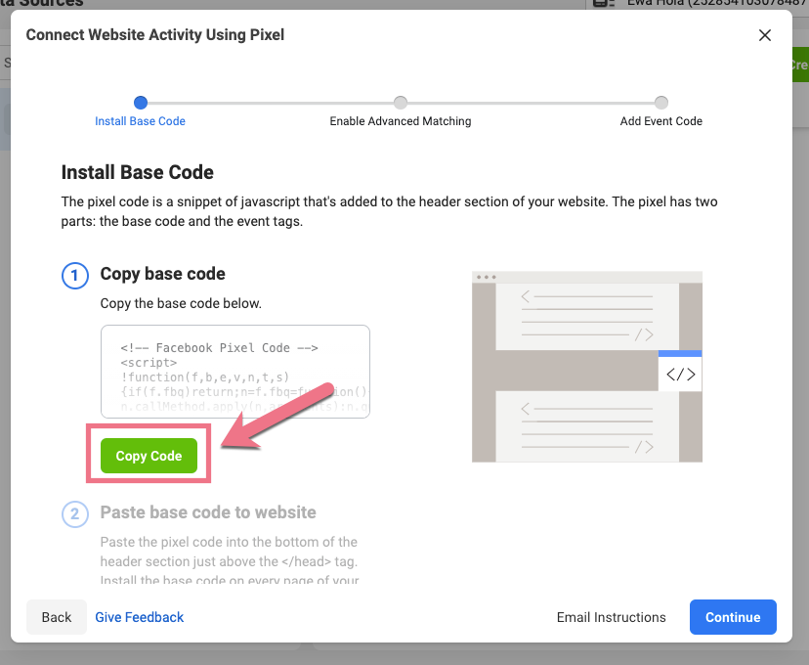This screenshot has width=809, height=665.
Task: Click the top lines panel of website illustration
Action: [586, 315]
